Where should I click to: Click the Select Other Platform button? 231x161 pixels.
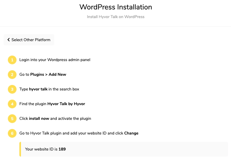tap(29, 40)
